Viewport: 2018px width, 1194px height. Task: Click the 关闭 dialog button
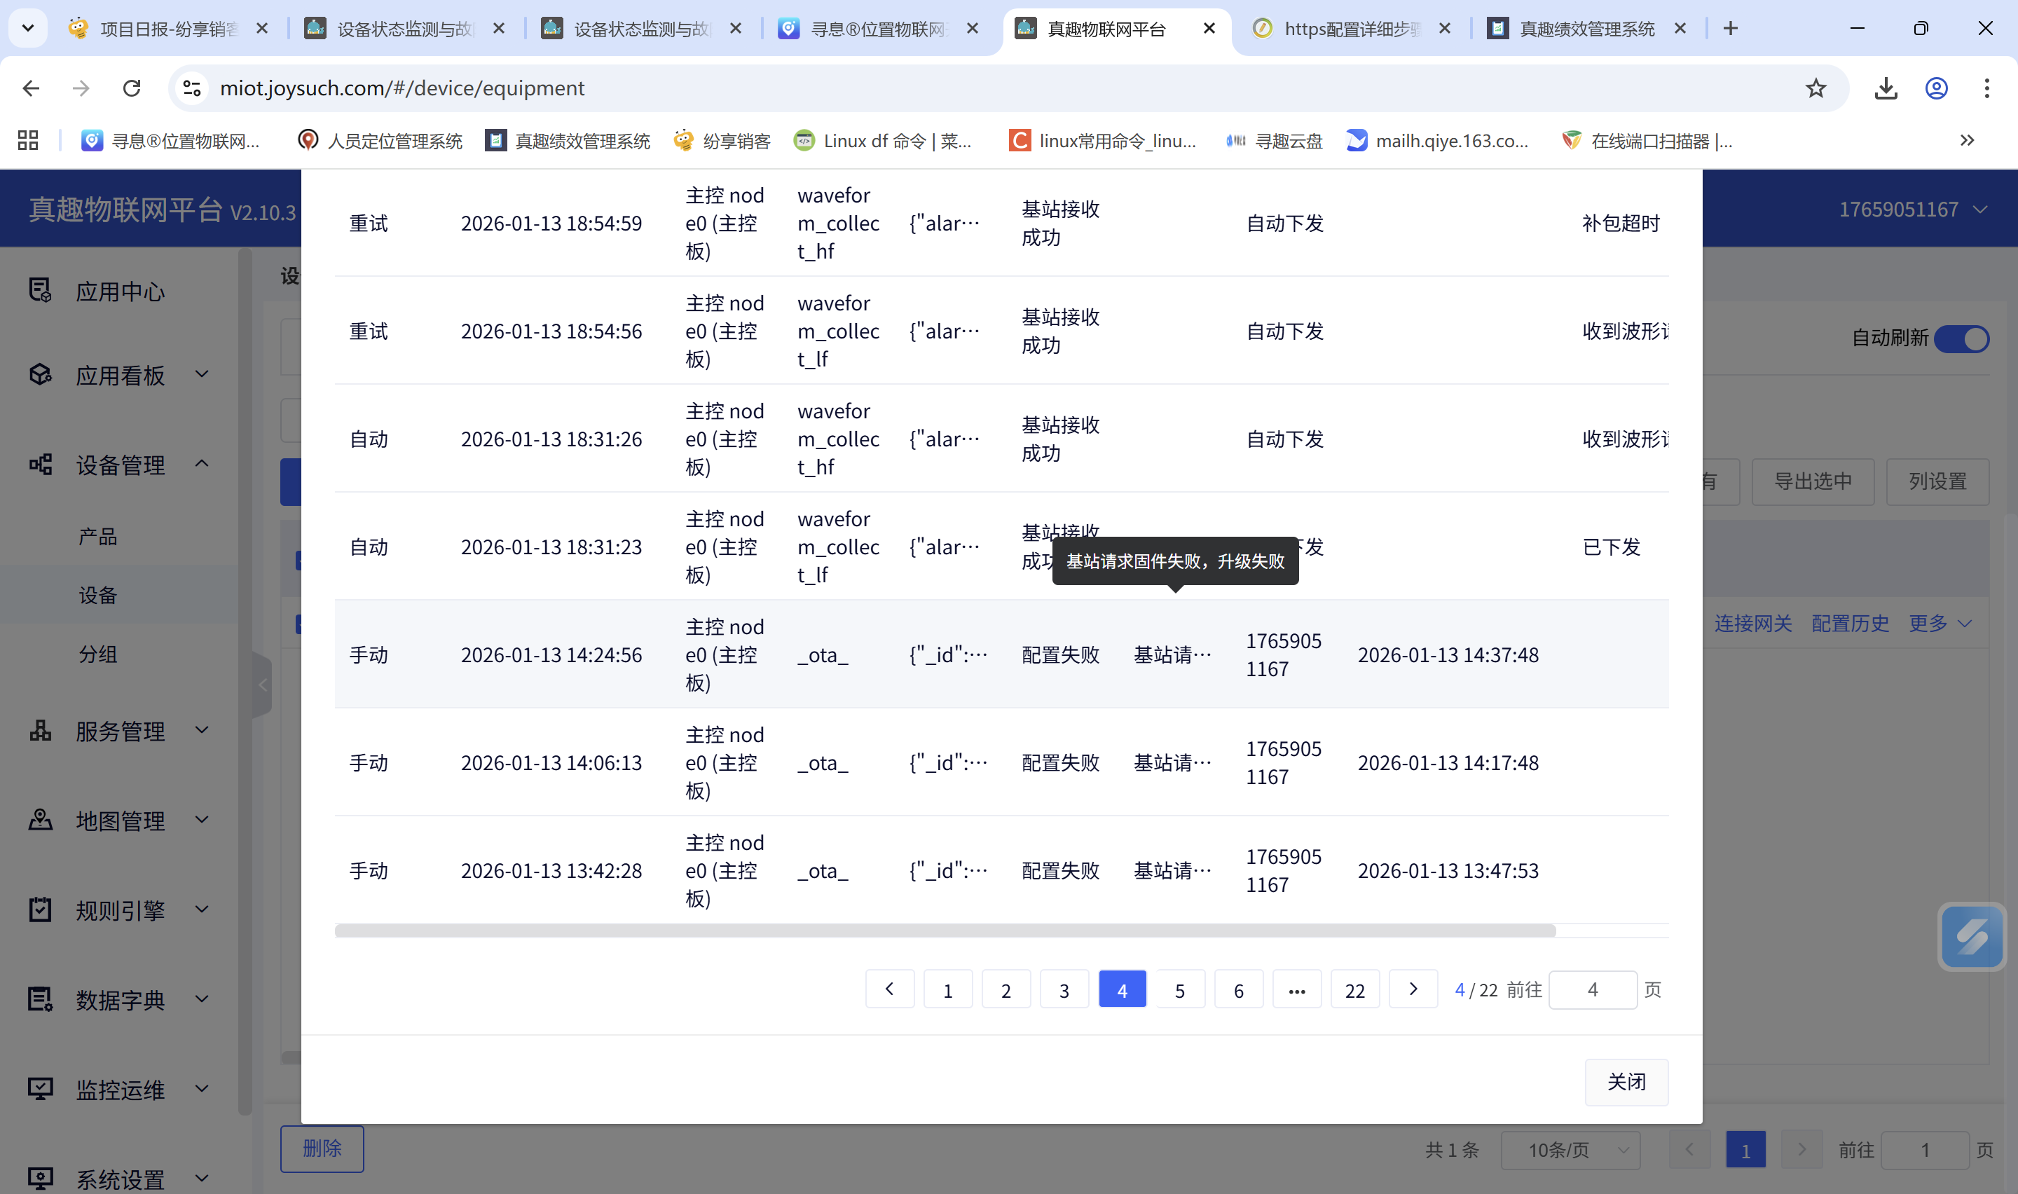[x=1626, y=1081]
